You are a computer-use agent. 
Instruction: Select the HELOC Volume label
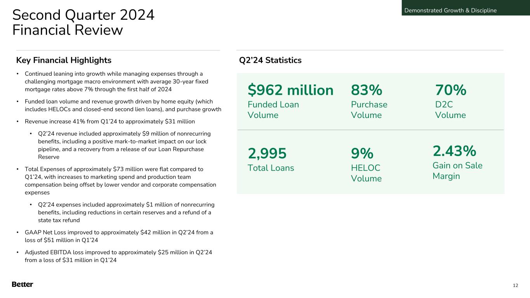[x=366, y=173]
